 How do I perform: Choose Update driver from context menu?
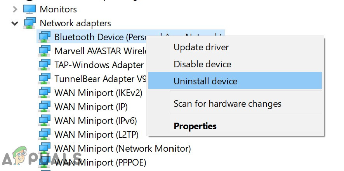(201, 48)
